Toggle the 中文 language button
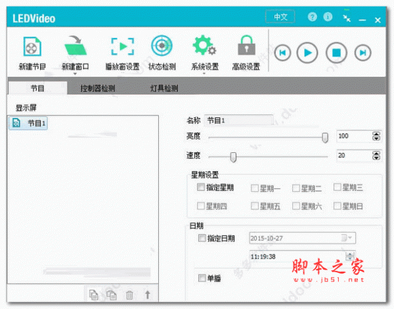Screen dimensions: 394x309 [x=280, y=17]
